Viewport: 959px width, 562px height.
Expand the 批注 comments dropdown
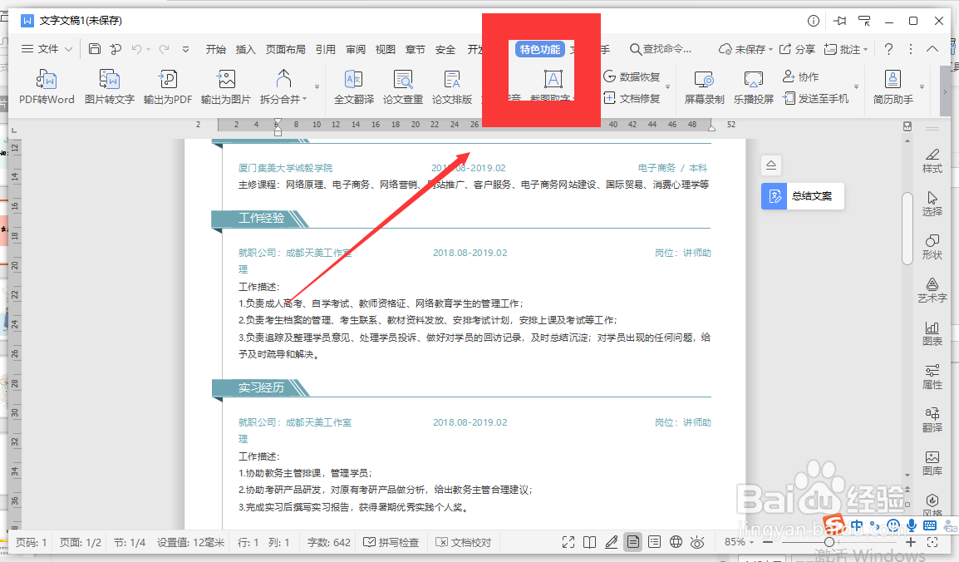coord(846,49)
